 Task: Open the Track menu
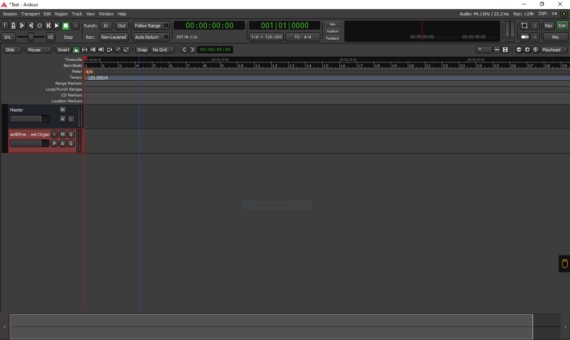(77, 14)
